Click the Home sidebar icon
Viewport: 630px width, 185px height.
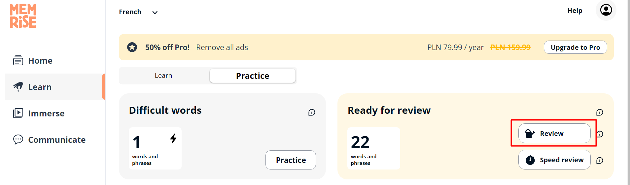click(x=18, y=61)
